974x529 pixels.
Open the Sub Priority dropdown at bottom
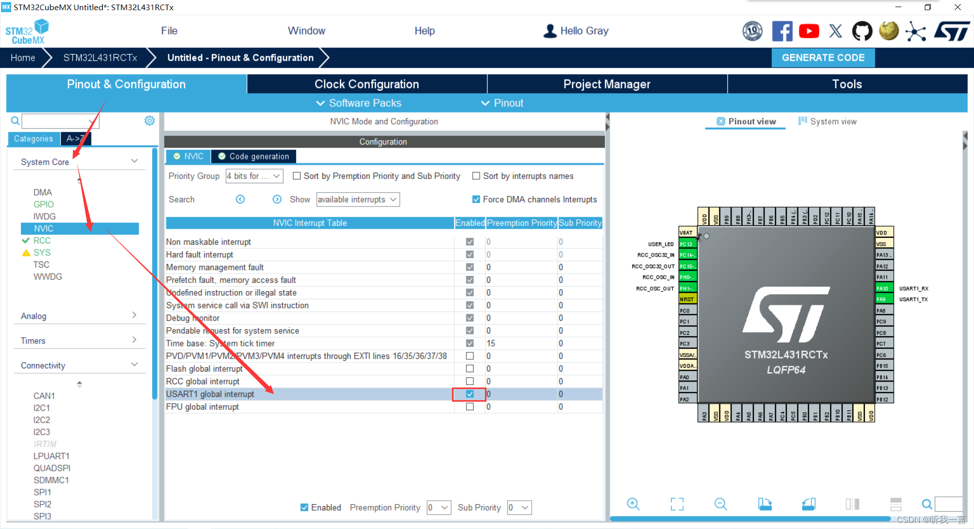tap(519, 507)
